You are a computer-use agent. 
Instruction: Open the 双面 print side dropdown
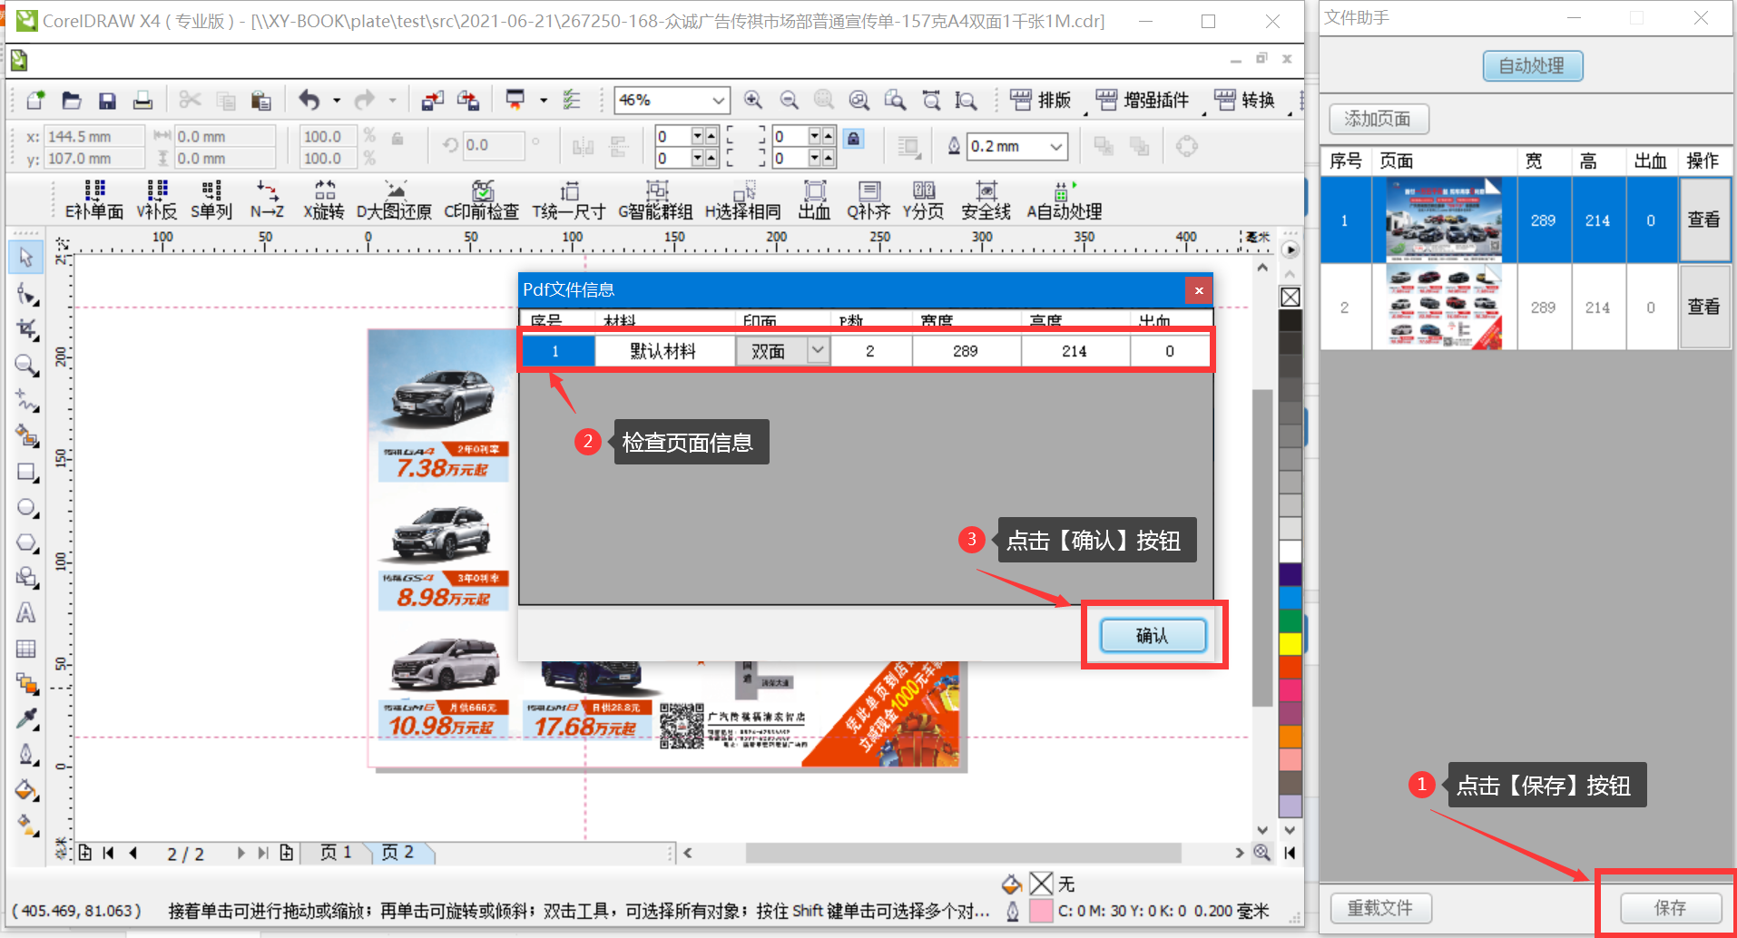[818, 350]
